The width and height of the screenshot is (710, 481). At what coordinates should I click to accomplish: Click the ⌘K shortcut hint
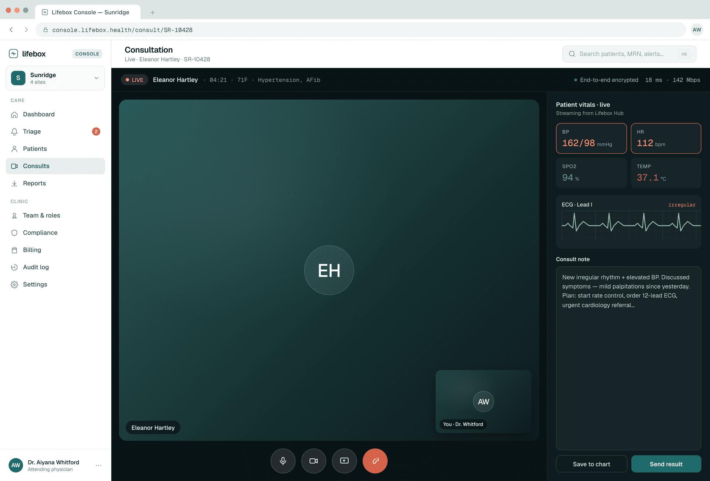pos(684,54)
